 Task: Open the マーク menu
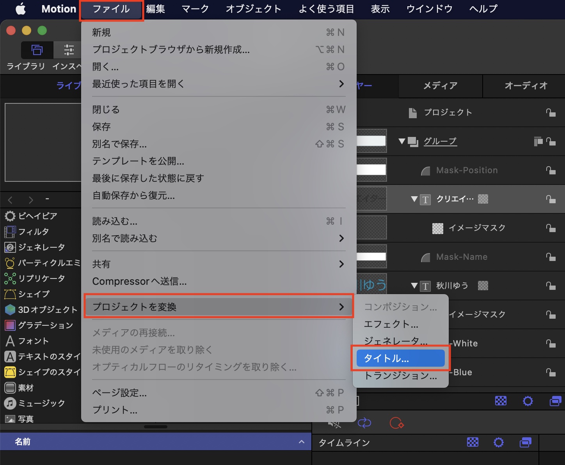point(195,9)
